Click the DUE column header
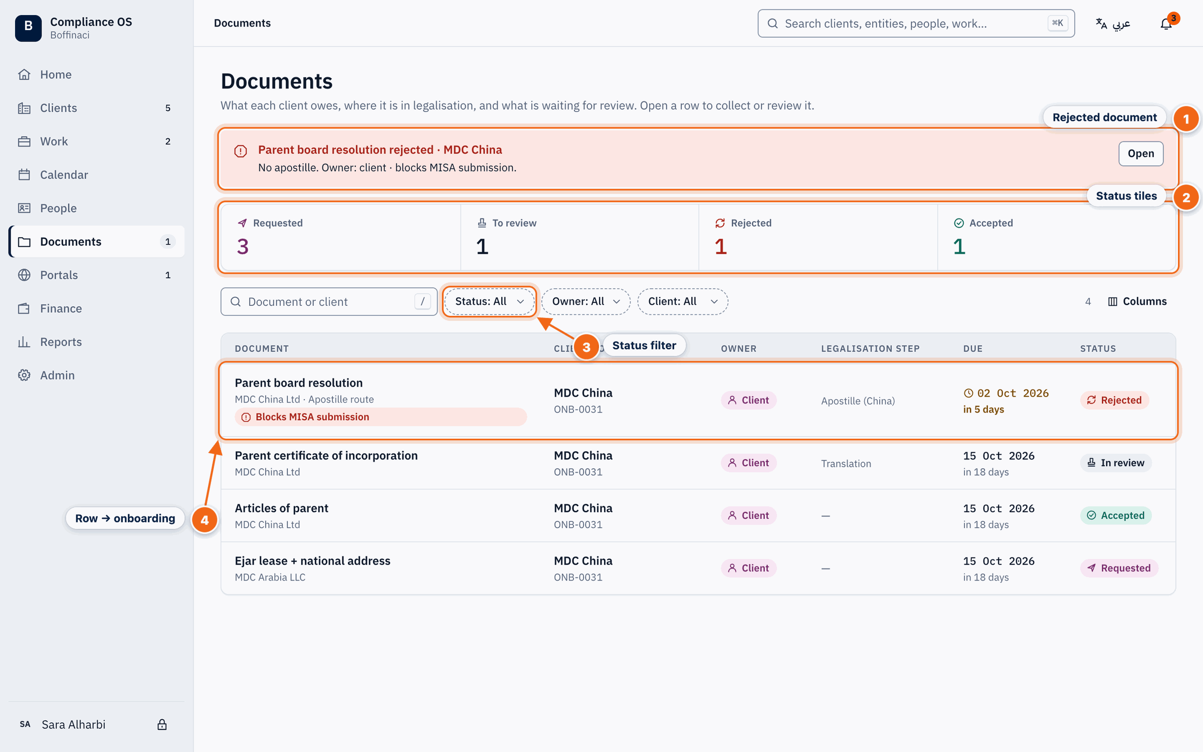The height and width of the screenshot is (752, 1203). [x=972, y=348]
